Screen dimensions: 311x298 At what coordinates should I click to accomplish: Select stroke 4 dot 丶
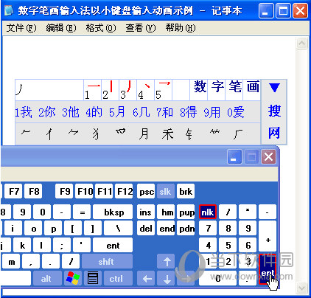click(146, 90)
